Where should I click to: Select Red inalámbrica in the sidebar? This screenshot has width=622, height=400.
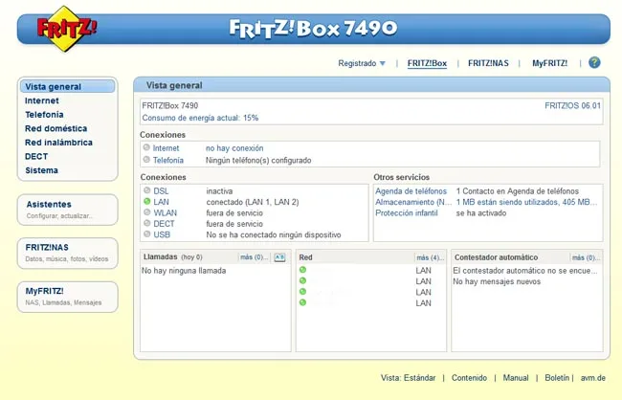pos(58,143)
